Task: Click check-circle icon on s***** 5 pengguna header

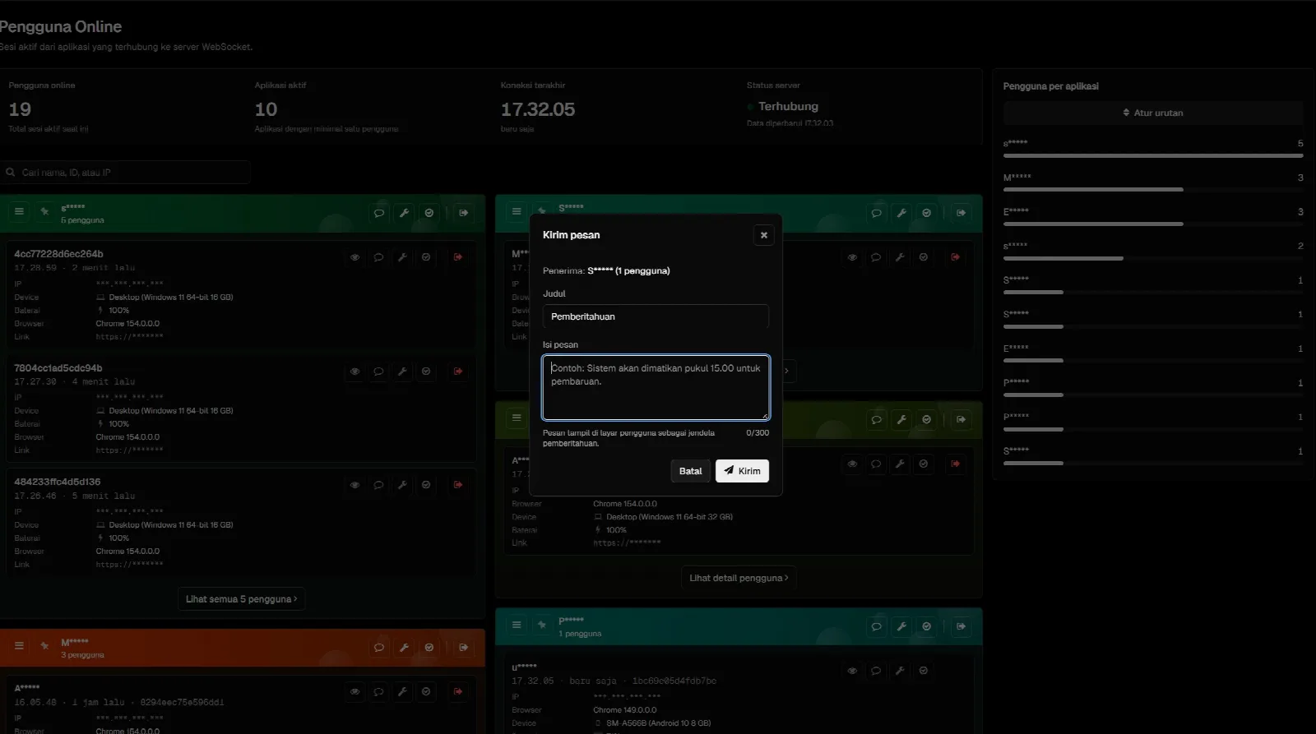Action: click(x=429, y=213)
